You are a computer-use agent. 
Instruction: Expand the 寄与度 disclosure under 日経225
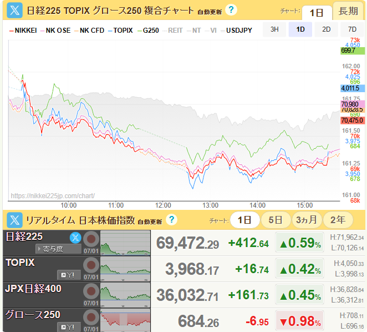(x=59, y=249)
